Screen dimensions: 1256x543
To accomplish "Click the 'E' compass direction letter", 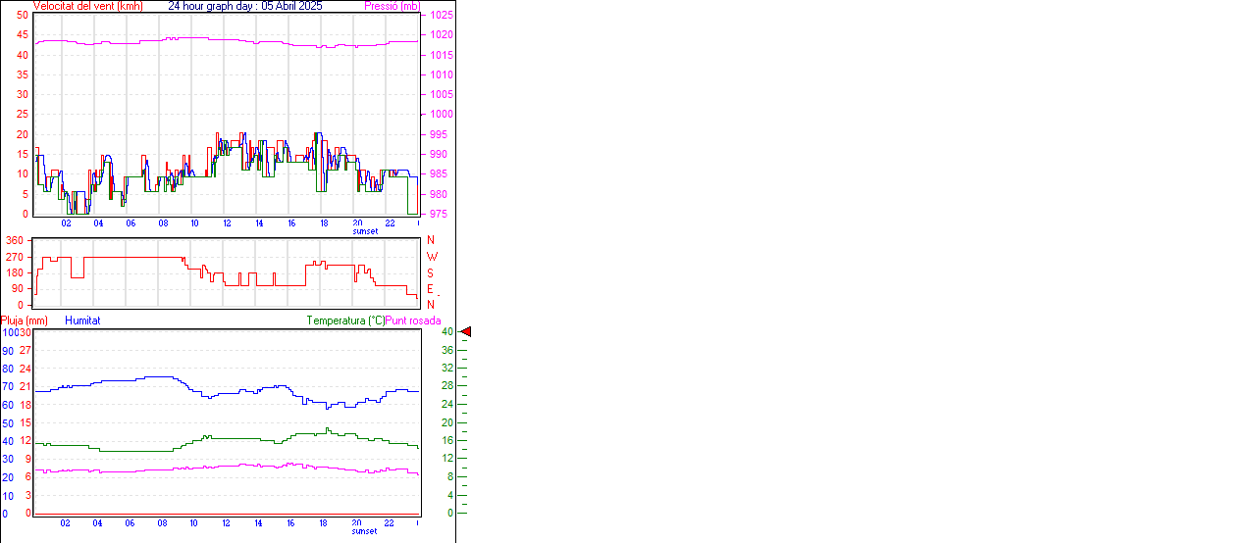I will click(430, 289).
